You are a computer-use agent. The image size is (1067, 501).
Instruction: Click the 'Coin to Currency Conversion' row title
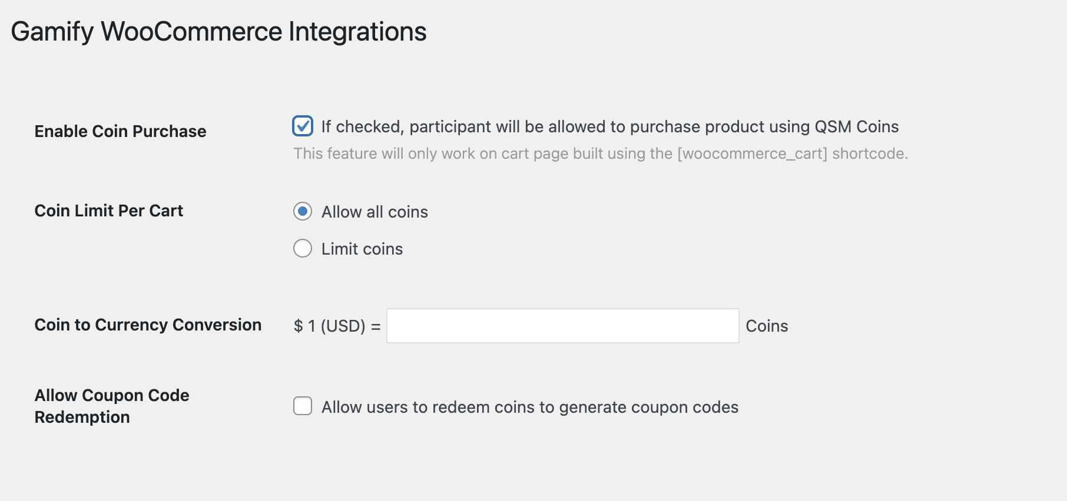(x=148, y=325)
